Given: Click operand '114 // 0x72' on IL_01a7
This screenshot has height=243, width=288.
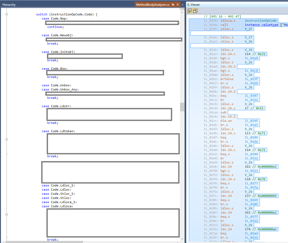Looking at the screenshot, I should tap(255, 54).
